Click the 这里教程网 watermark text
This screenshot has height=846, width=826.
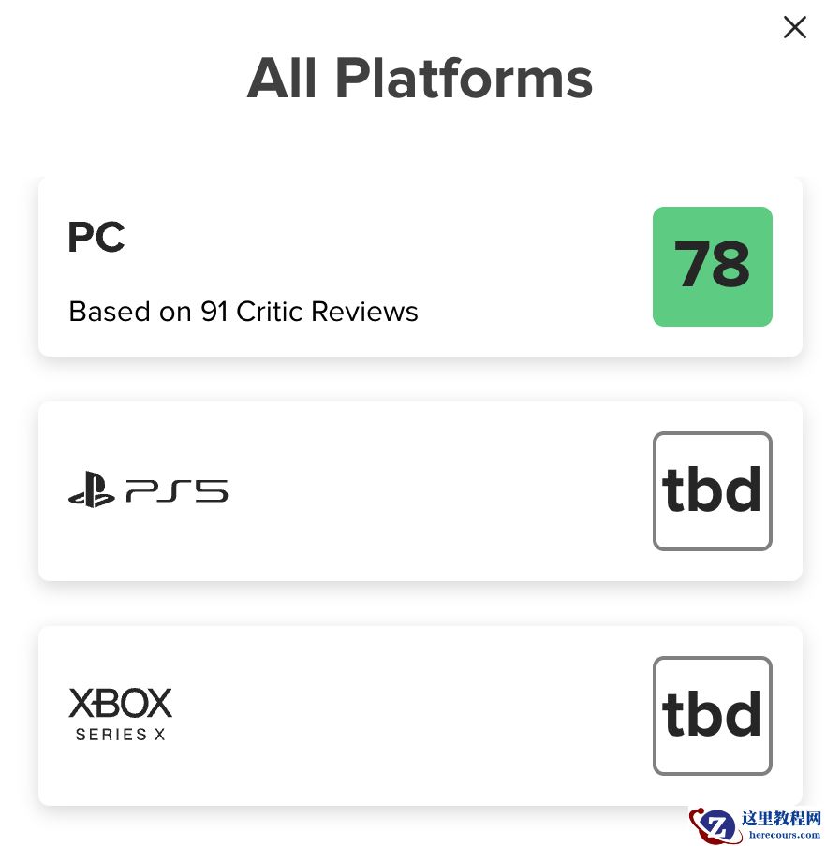pyautogui.click(x=781, y=819)
